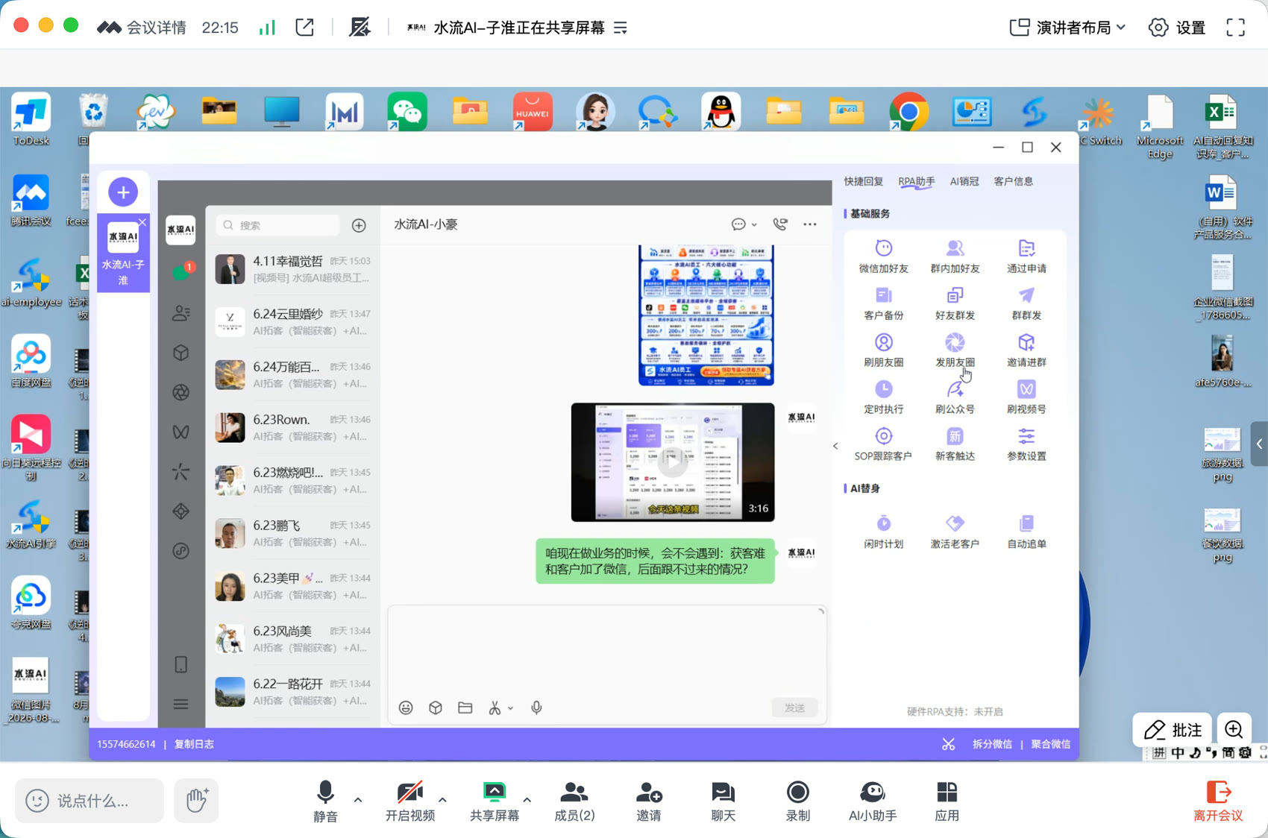1268x838 pixels.
Task: Switch to the RPA助手 tab
Action: [917, 181]
